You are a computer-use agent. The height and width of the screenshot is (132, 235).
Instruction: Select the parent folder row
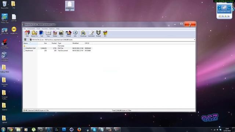pos(58,46)
